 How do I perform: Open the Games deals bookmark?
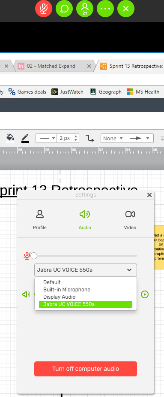pos(27,92)
